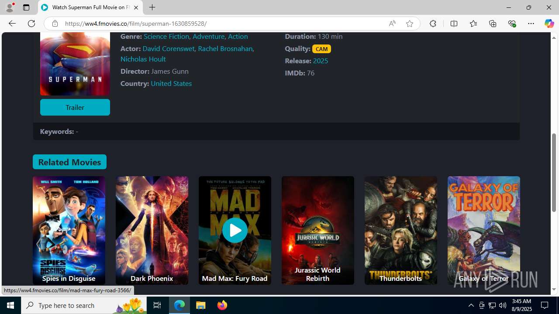Open tab actions menu

pyautogui.click(x=26, y=7)
